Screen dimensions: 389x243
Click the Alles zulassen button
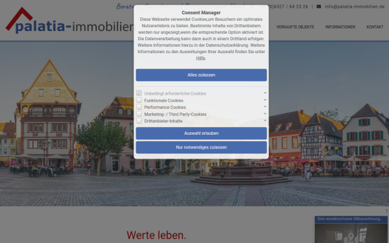point(201,75)
